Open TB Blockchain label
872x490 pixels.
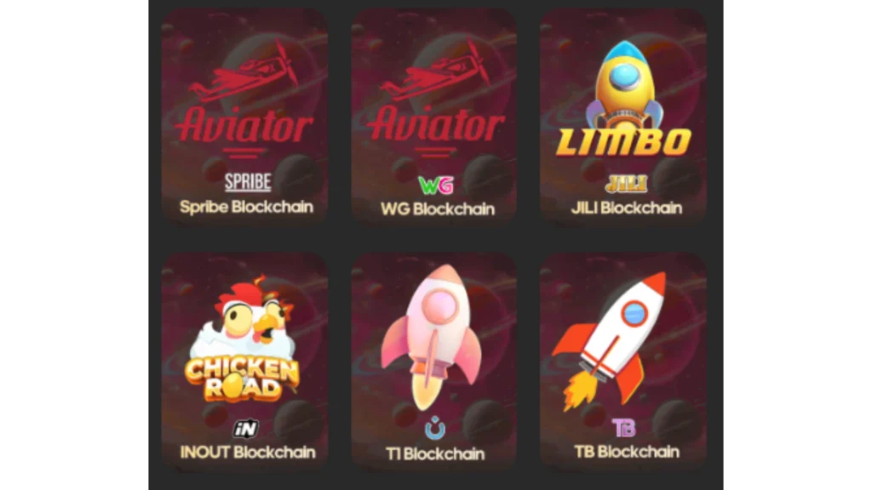click(626, 452)
